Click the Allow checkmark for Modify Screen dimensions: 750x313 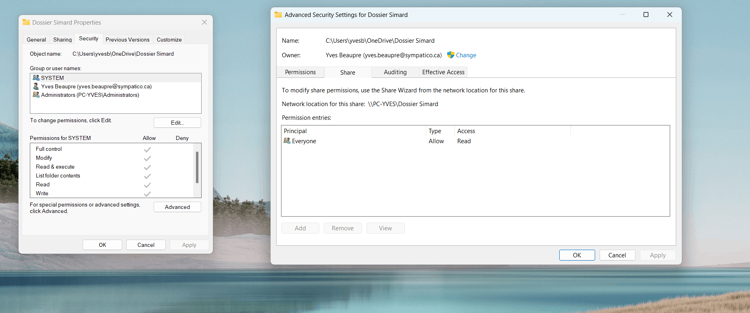click(x=148, y=158)
